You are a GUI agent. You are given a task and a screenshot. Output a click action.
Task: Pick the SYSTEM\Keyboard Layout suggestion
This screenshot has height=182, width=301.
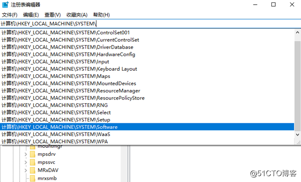click(x=147, y=69)
